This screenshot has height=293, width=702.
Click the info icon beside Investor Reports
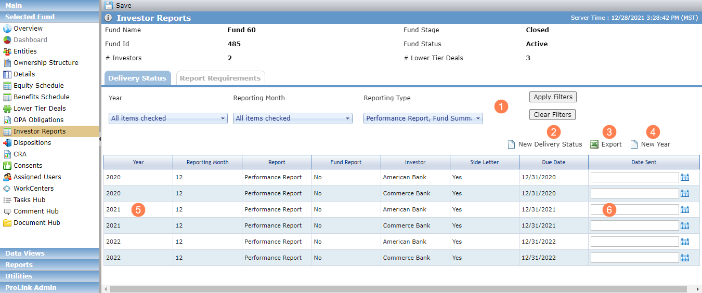pos(108,18)
